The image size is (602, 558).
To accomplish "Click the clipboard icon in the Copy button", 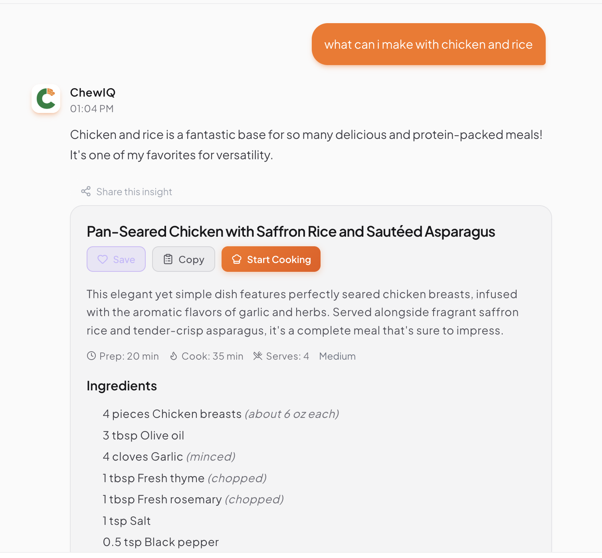I will 168,259.
